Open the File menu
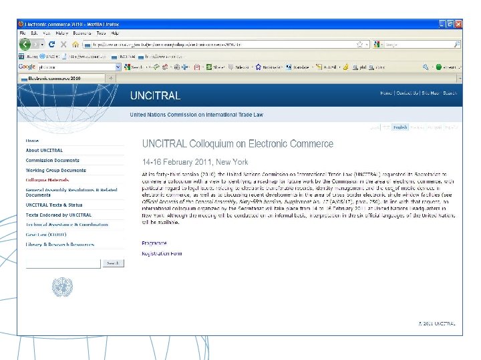Viewport: 481px width, 360px height. tap(23, 33)
